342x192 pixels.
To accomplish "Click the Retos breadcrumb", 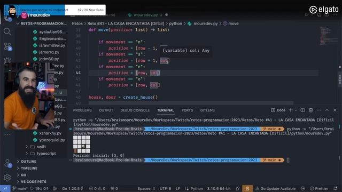I will (x=77, y=23).
